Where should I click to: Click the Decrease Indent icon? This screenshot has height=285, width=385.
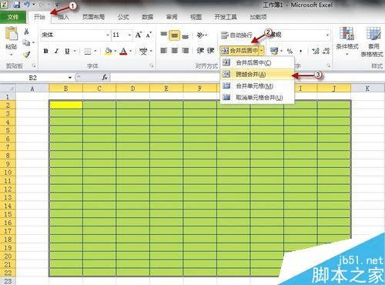coord(200,51)
